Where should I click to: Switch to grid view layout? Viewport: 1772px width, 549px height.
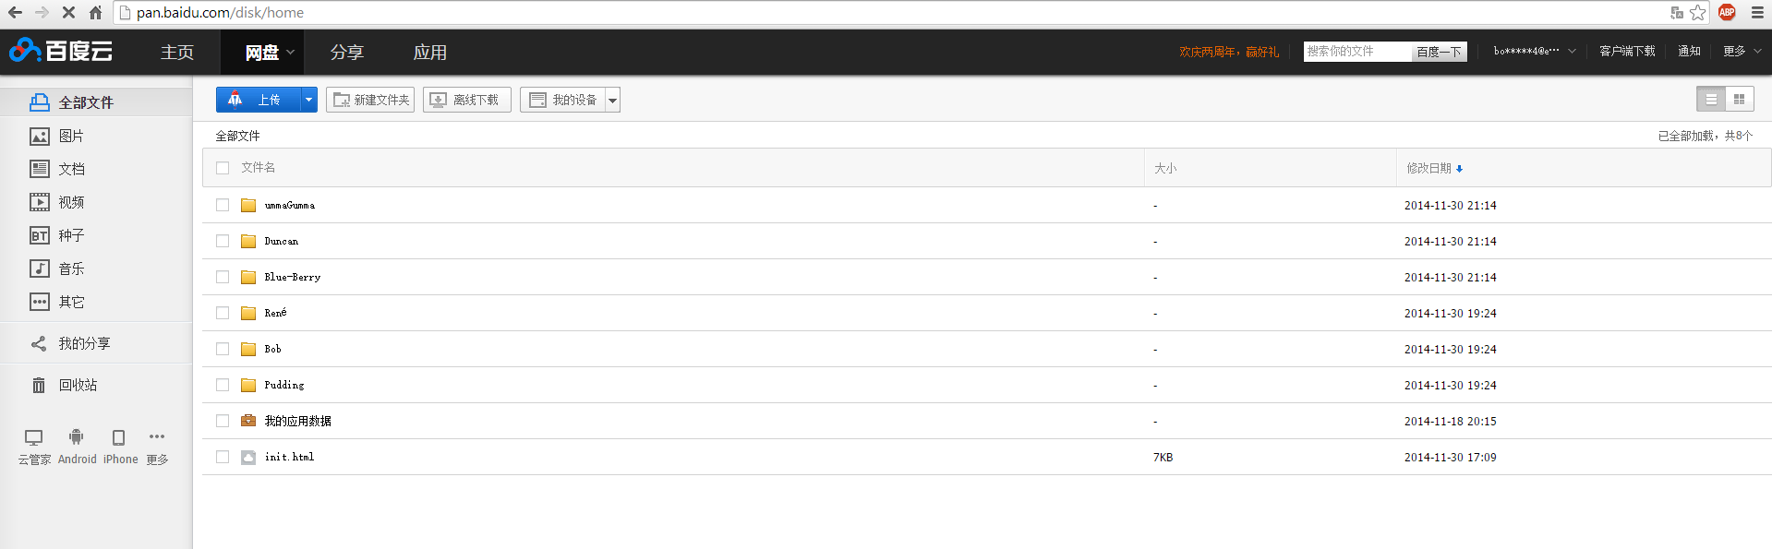coord(1739,100)
